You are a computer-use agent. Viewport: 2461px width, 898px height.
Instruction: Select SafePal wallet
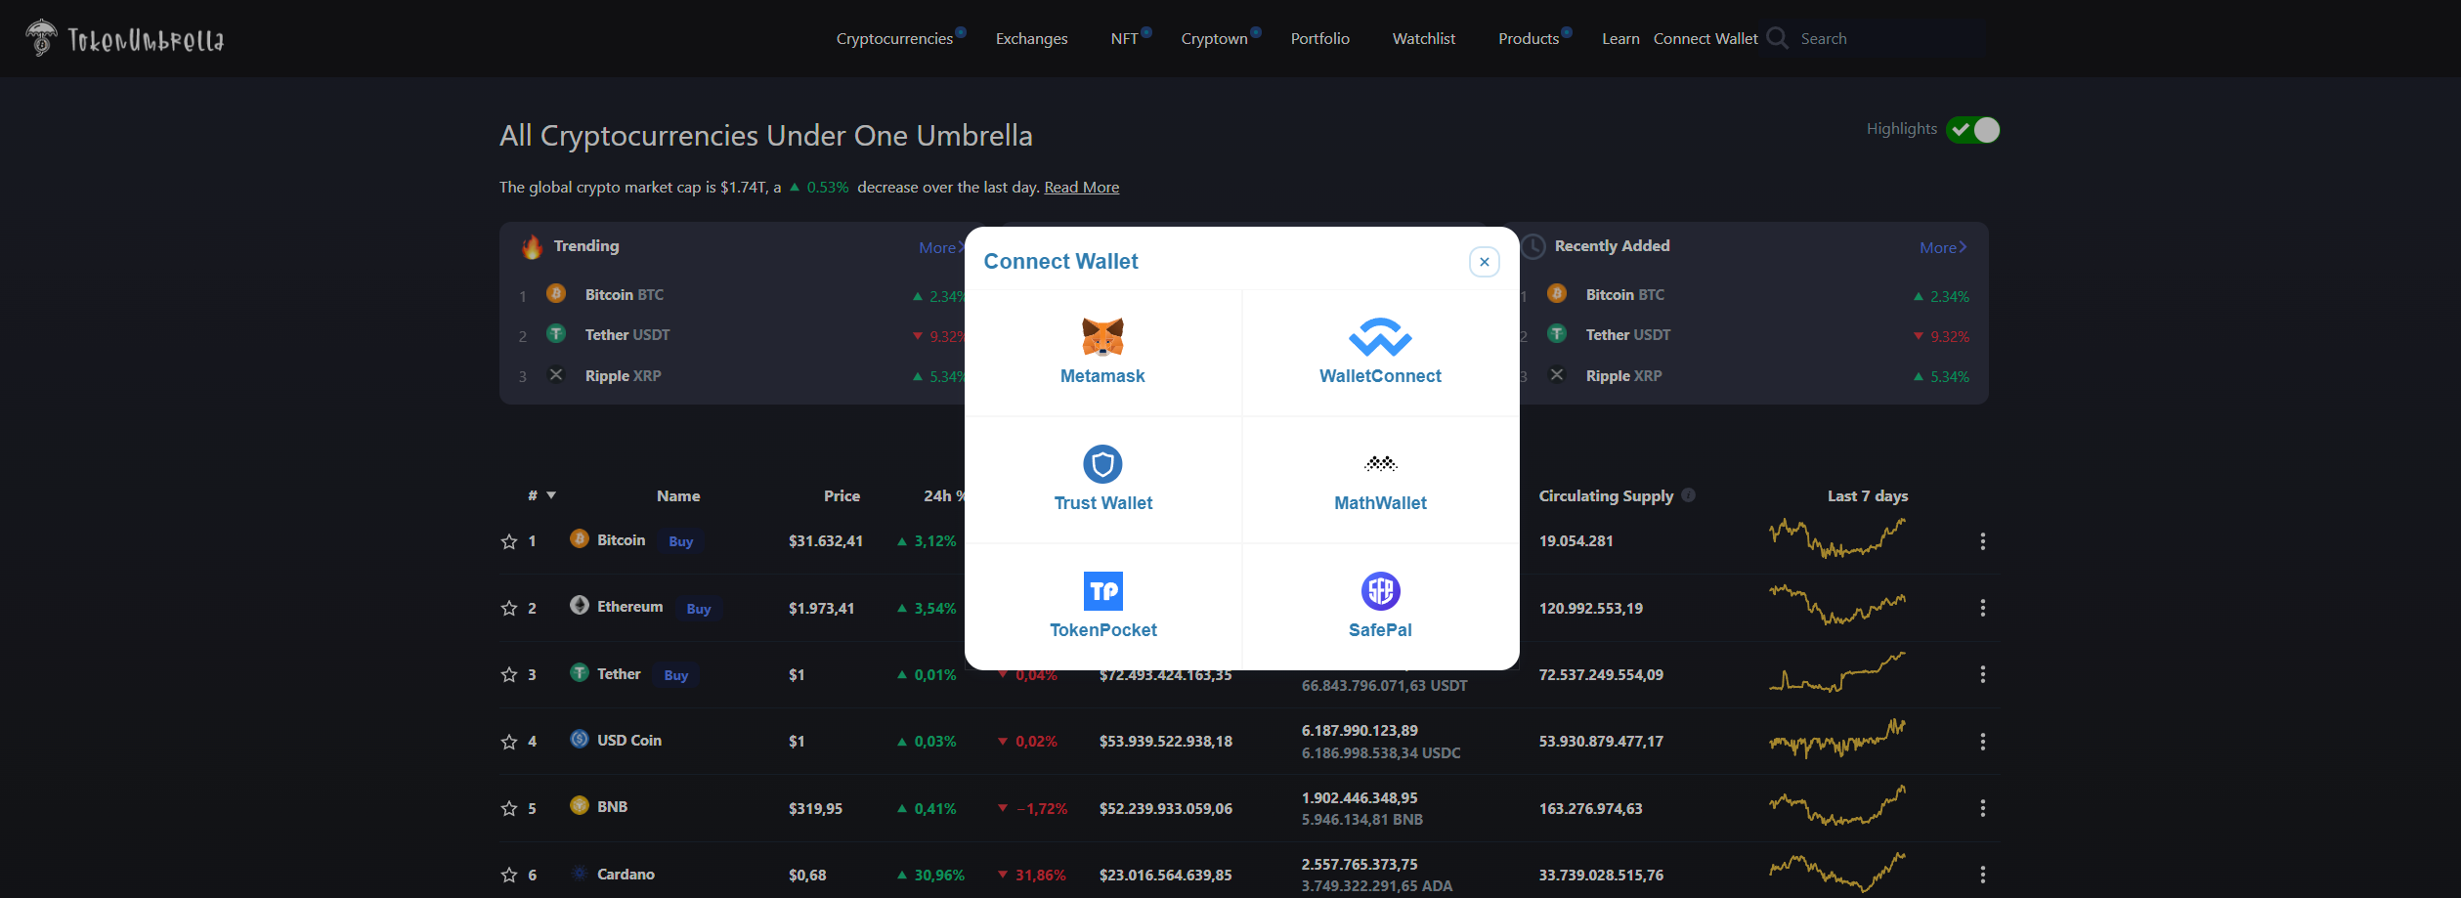point(1380,607)
